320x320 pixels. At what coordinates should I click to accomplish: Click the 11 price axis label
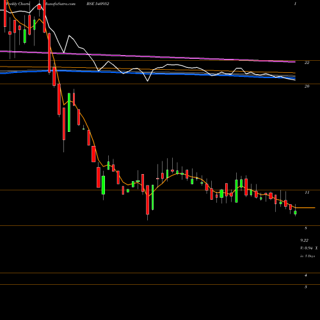[x=307, y=193]
